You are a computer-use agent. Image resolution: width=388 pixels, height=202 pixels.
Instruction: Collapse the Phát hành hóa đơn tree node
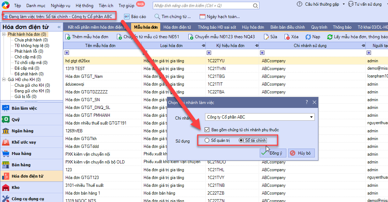click(x=4, y=34)
